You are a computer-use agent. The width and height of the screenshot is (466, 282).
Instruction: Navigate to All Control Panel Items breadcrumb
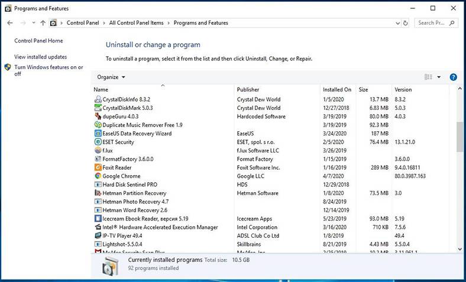tap(137, 23)
